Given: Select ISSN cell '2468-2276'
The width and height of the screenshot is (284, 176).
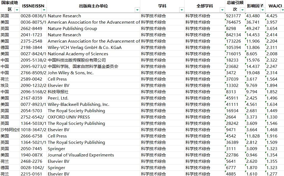Looking at the screenshot, I should click(33, 161).
